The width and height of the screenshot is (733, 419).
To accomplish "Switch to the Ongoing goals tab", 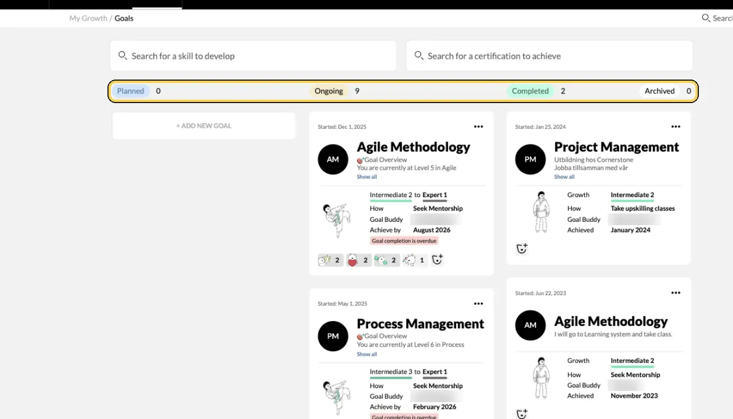I will pyautogui.click(x=328, y=91).
